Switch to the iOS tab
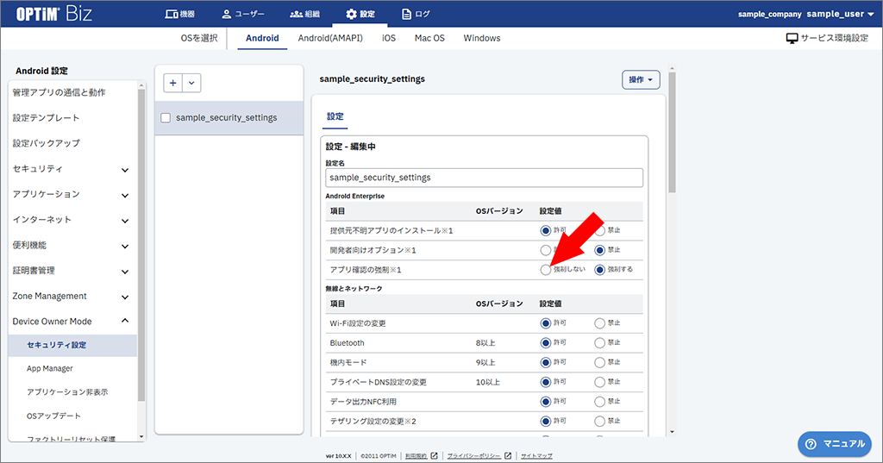The width and height of the screenshot is (883, 463). point(389,38)
